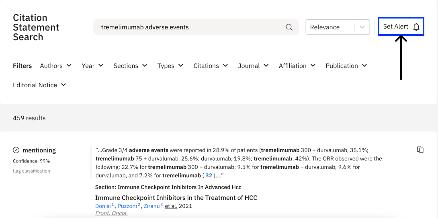
Task: Click the search magnifier icon
Action: pyautogui.click(x=289, y=27)
